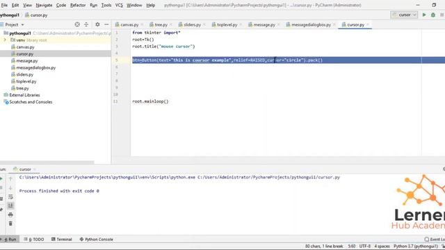Open the File menu

4,5
